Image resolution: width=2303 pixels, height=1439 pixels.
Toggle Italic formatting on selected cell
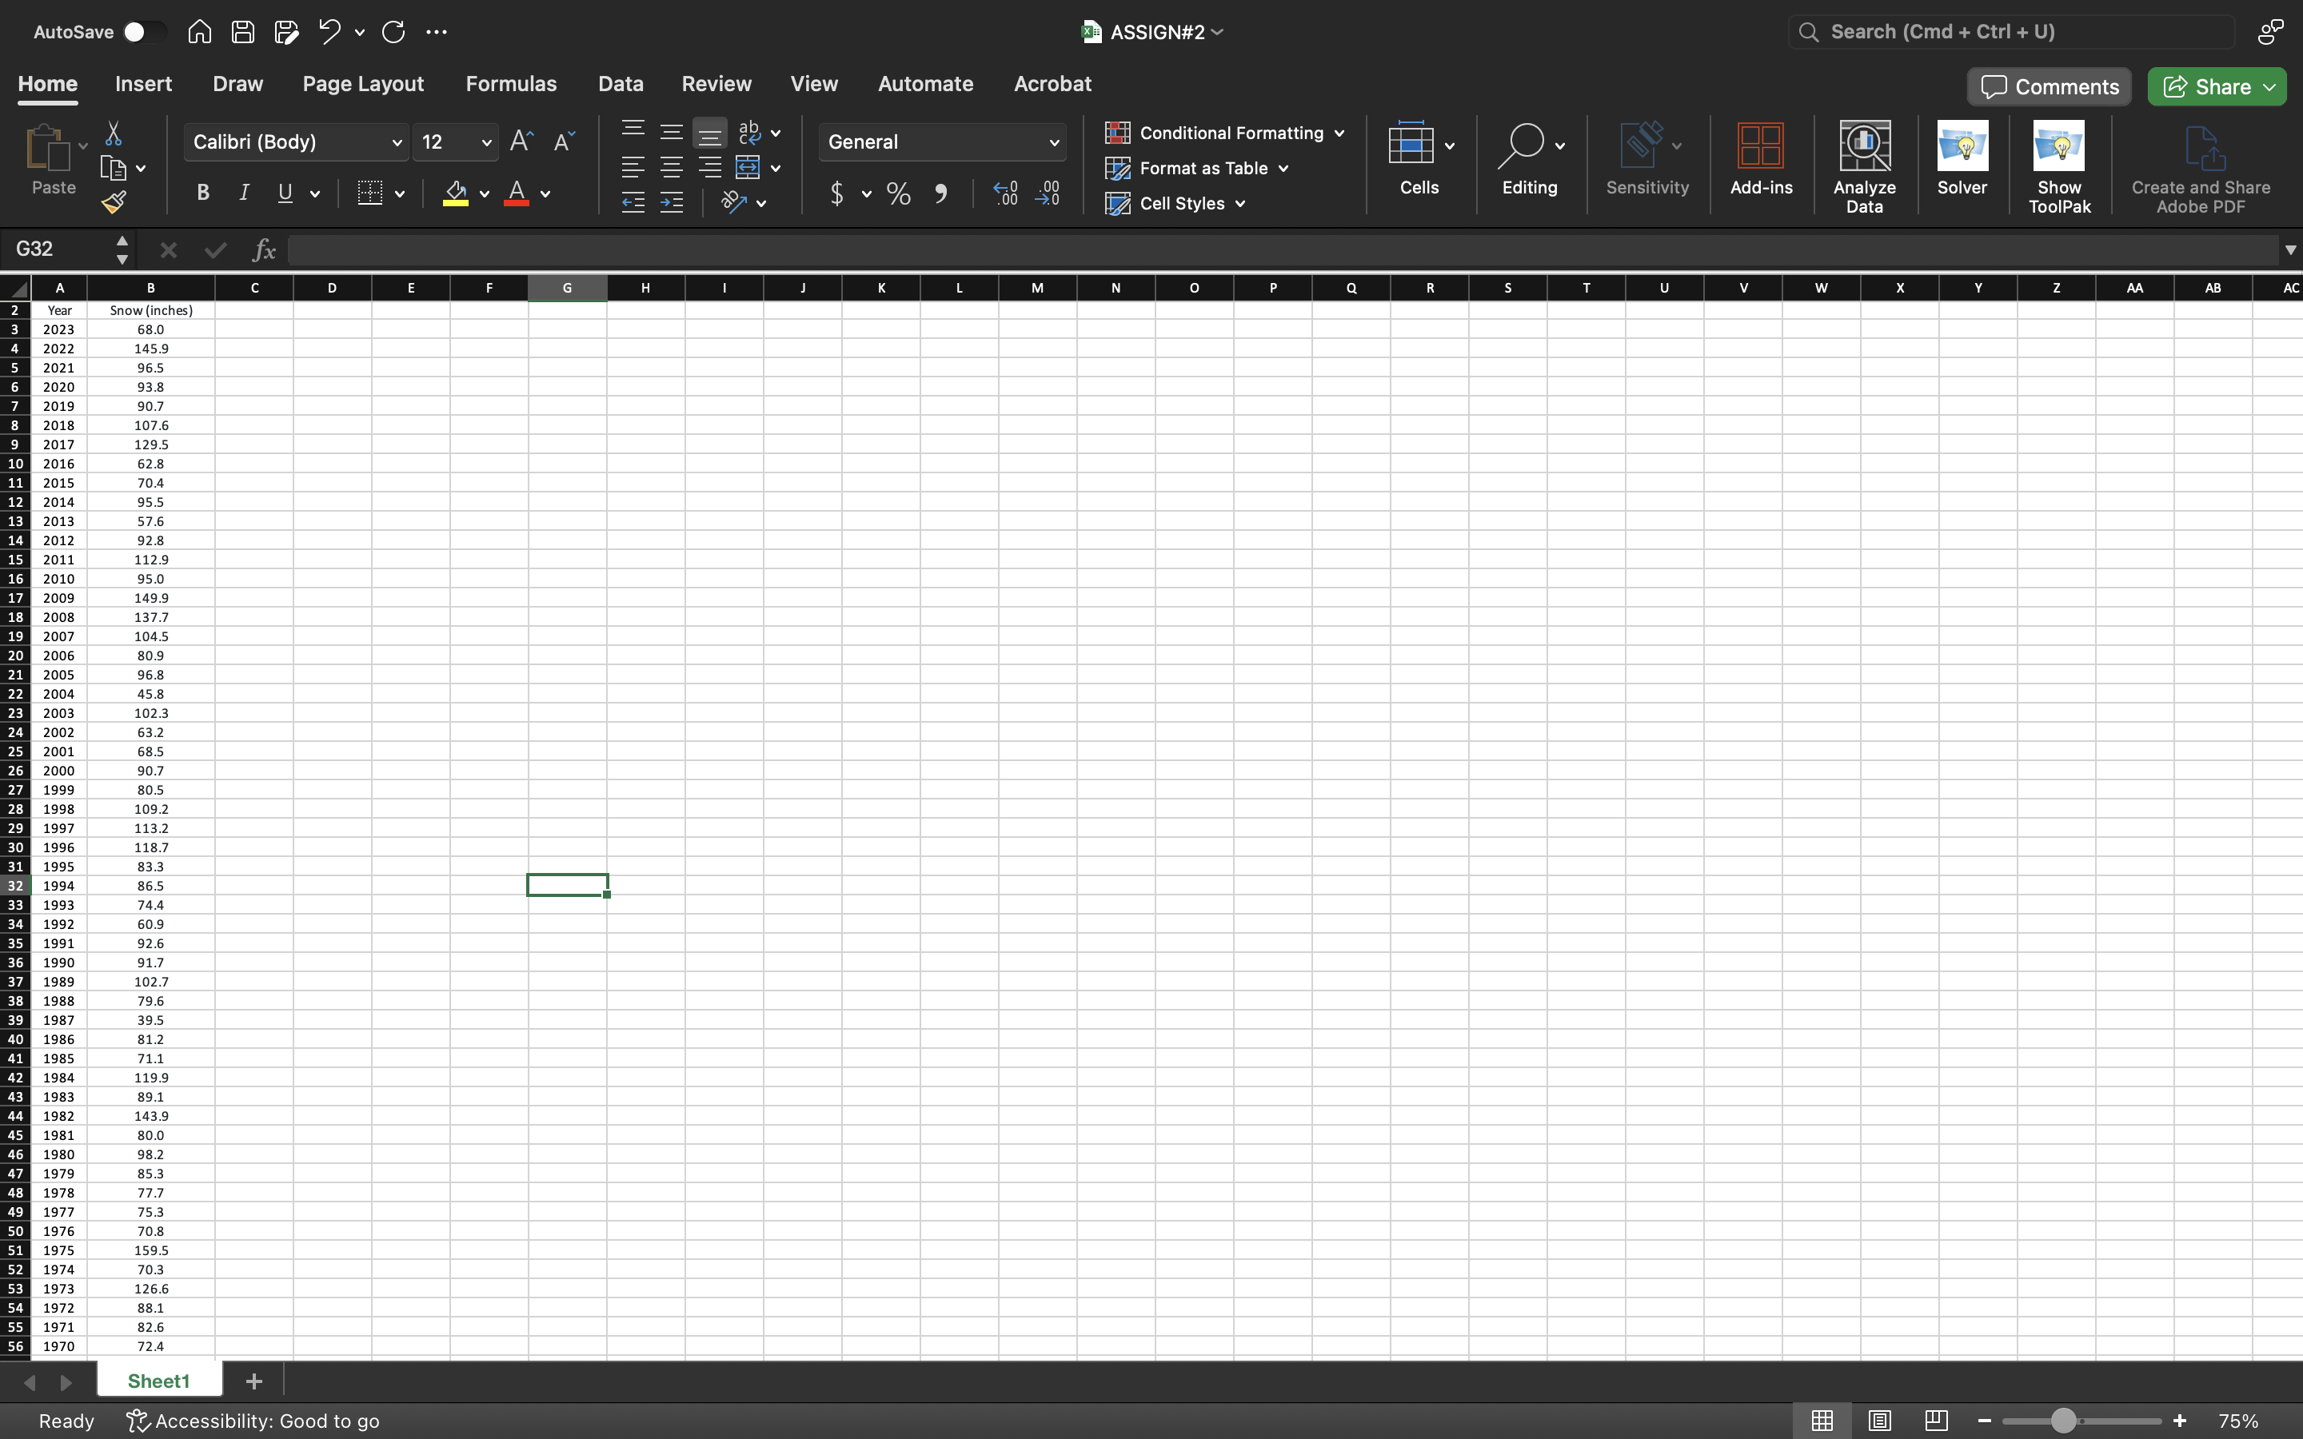[242, 194]
